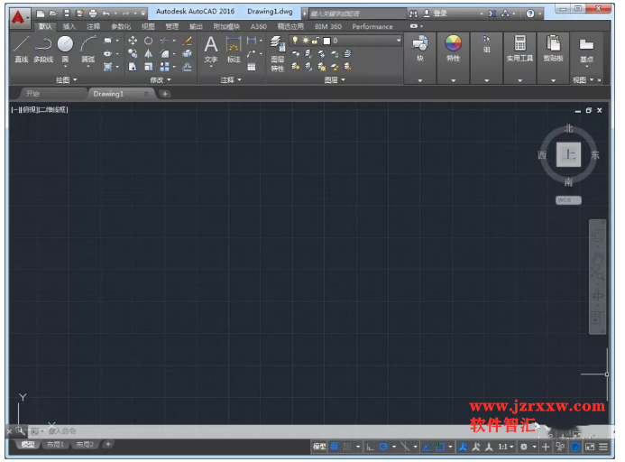The width and height of the screenshot is (625, 462).
Task: Open the annotation scale 1:1 dropdown
Action: click(506, 447)
